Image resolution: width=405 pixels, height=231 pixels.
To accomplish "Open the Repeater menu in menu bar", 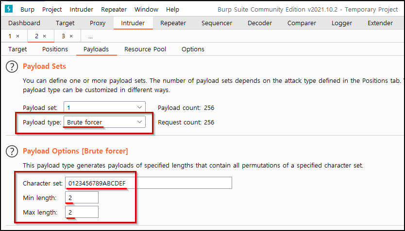I will [x=114, y=10].
